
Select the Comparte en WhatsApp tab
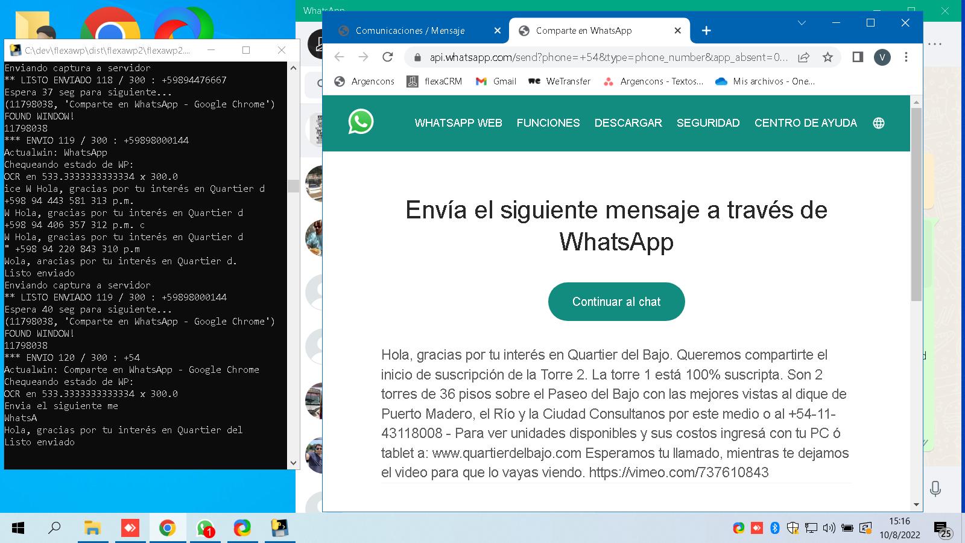pos(599,31)
